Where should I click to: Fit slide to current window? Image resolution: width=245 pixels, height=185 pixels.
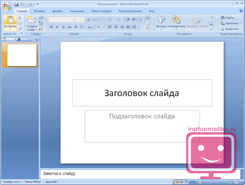[236, 182]
